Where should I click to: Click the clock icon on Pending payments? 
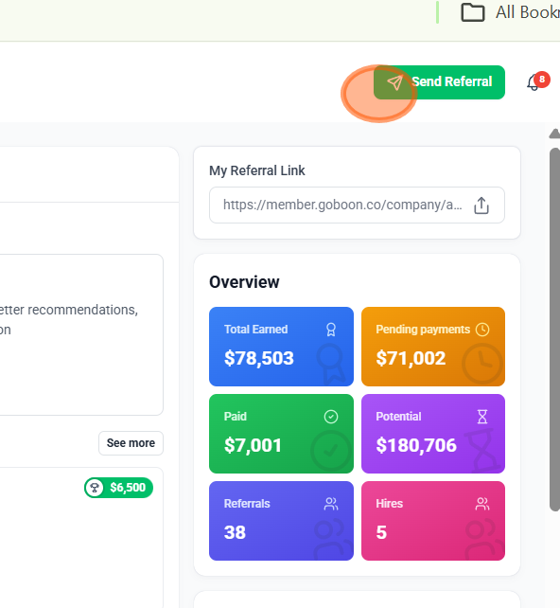coord(482,330)
